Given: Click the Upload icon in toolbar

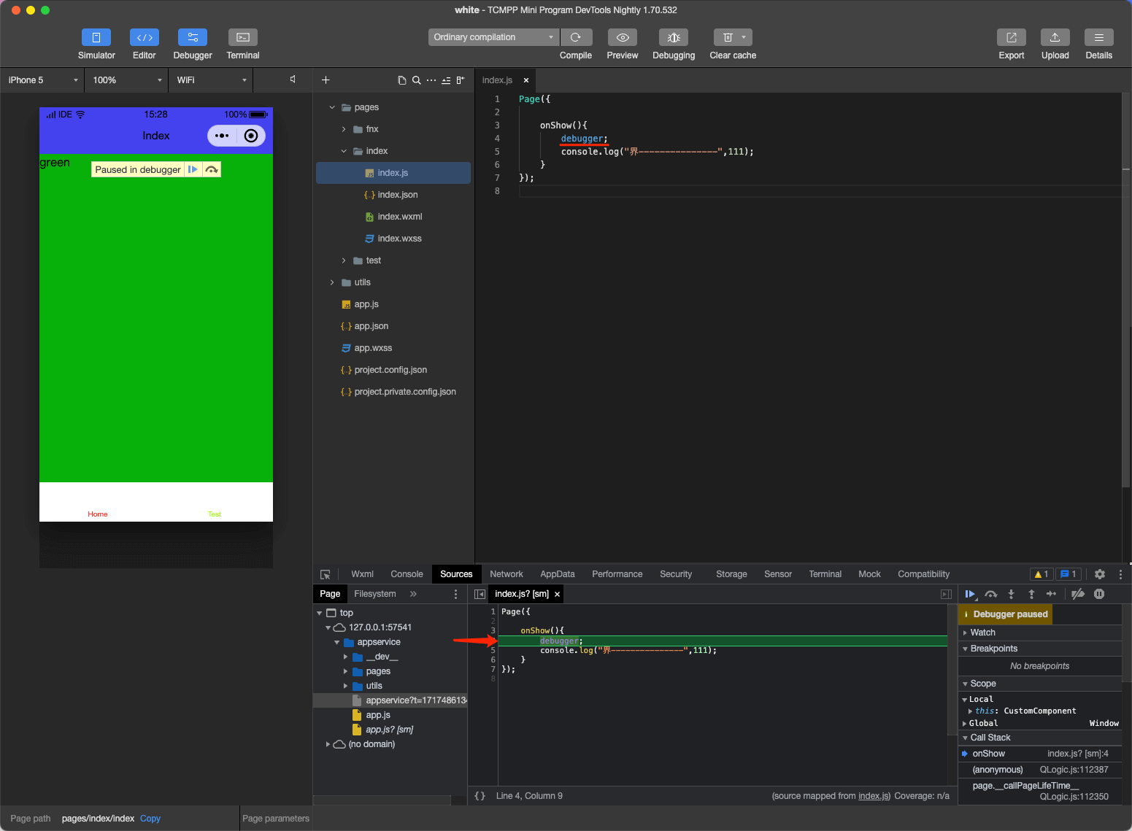Looking at the screenshot, I should tap(1055, 37).
